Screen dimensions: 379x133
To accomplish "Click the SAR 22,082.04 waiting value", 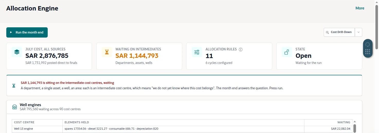I will [341, 129].
